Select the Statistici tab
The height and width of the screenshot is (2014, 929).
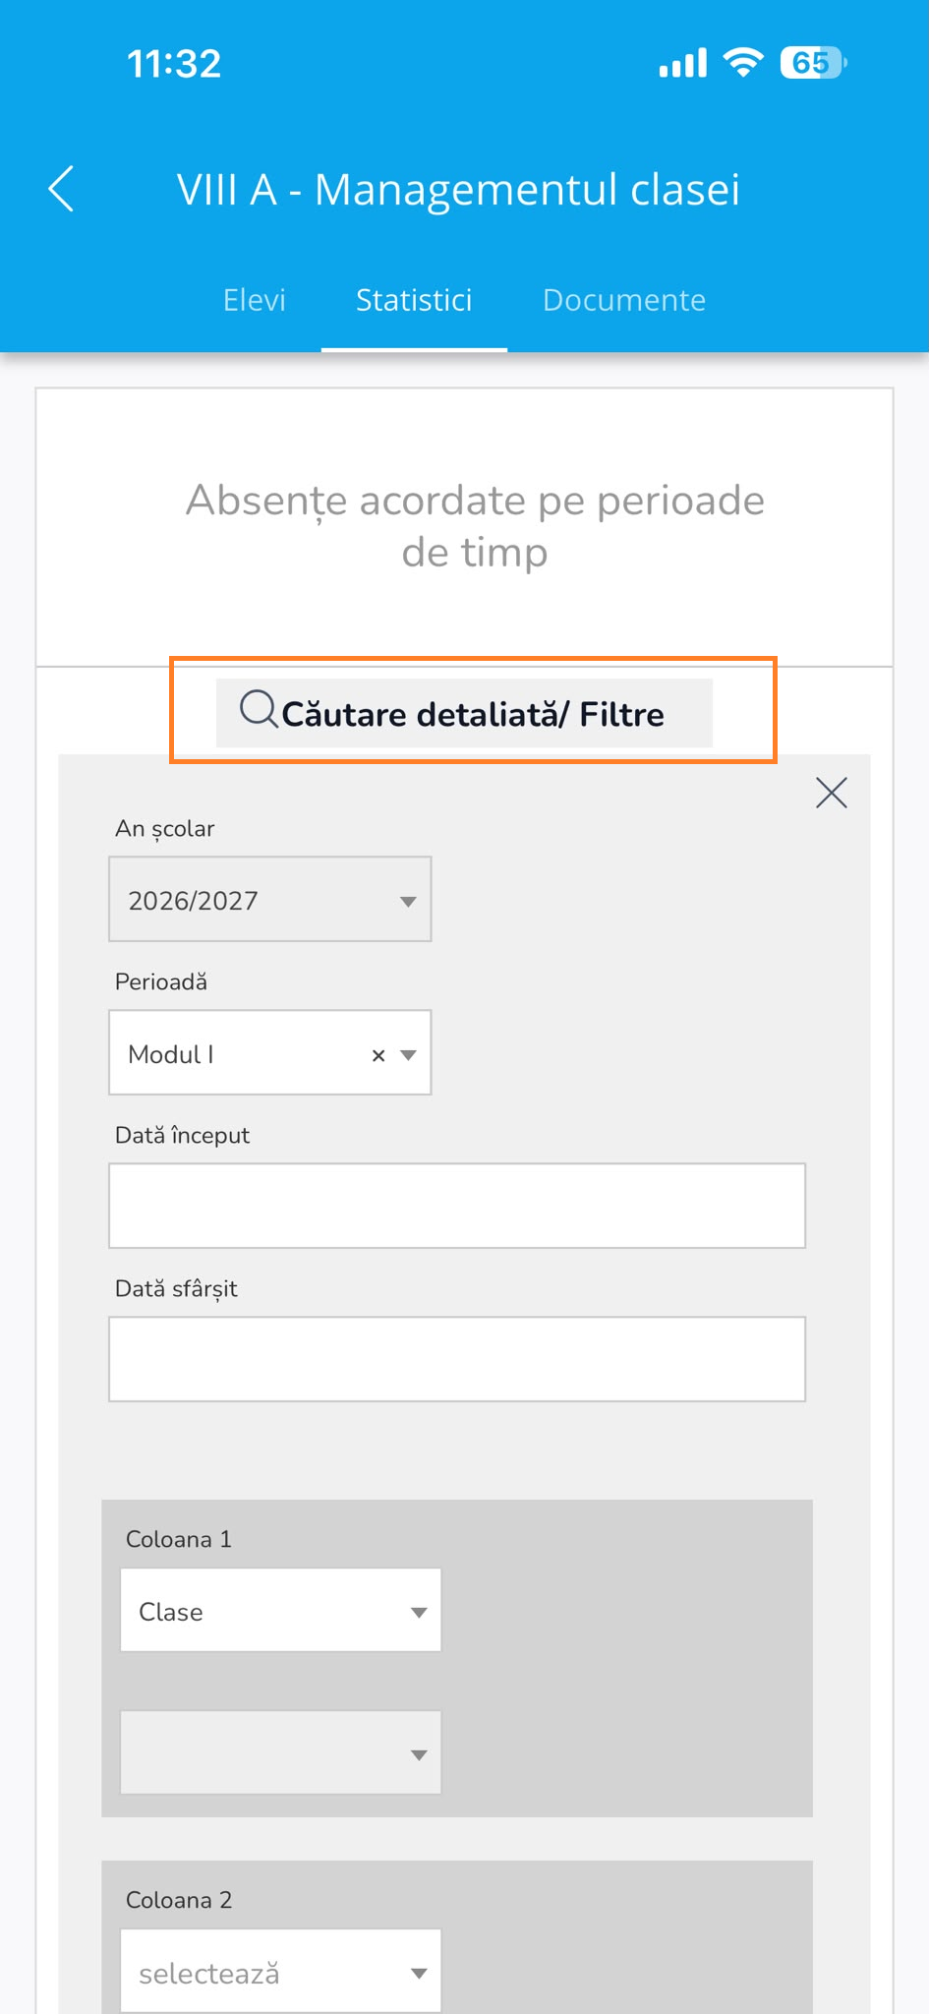414,300
